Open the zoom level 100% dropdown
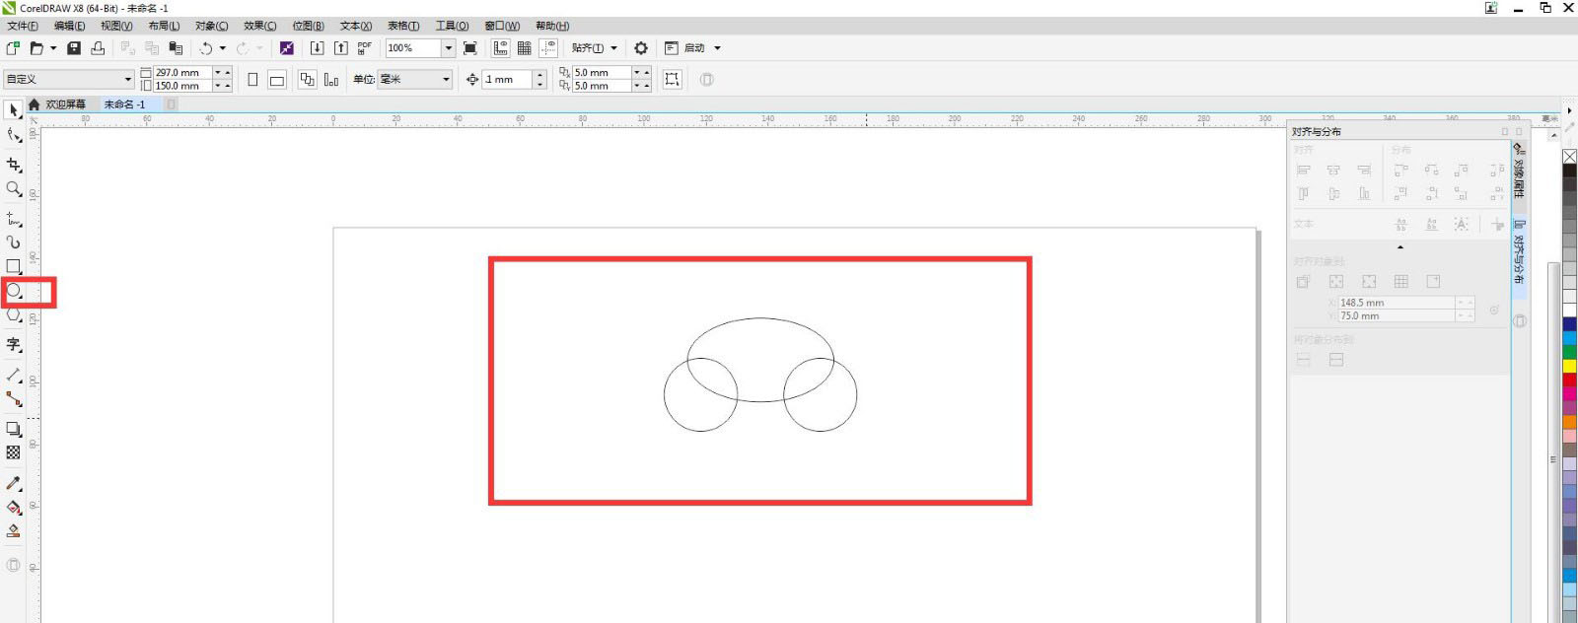 pyautogui.click(x=448, y=48)
